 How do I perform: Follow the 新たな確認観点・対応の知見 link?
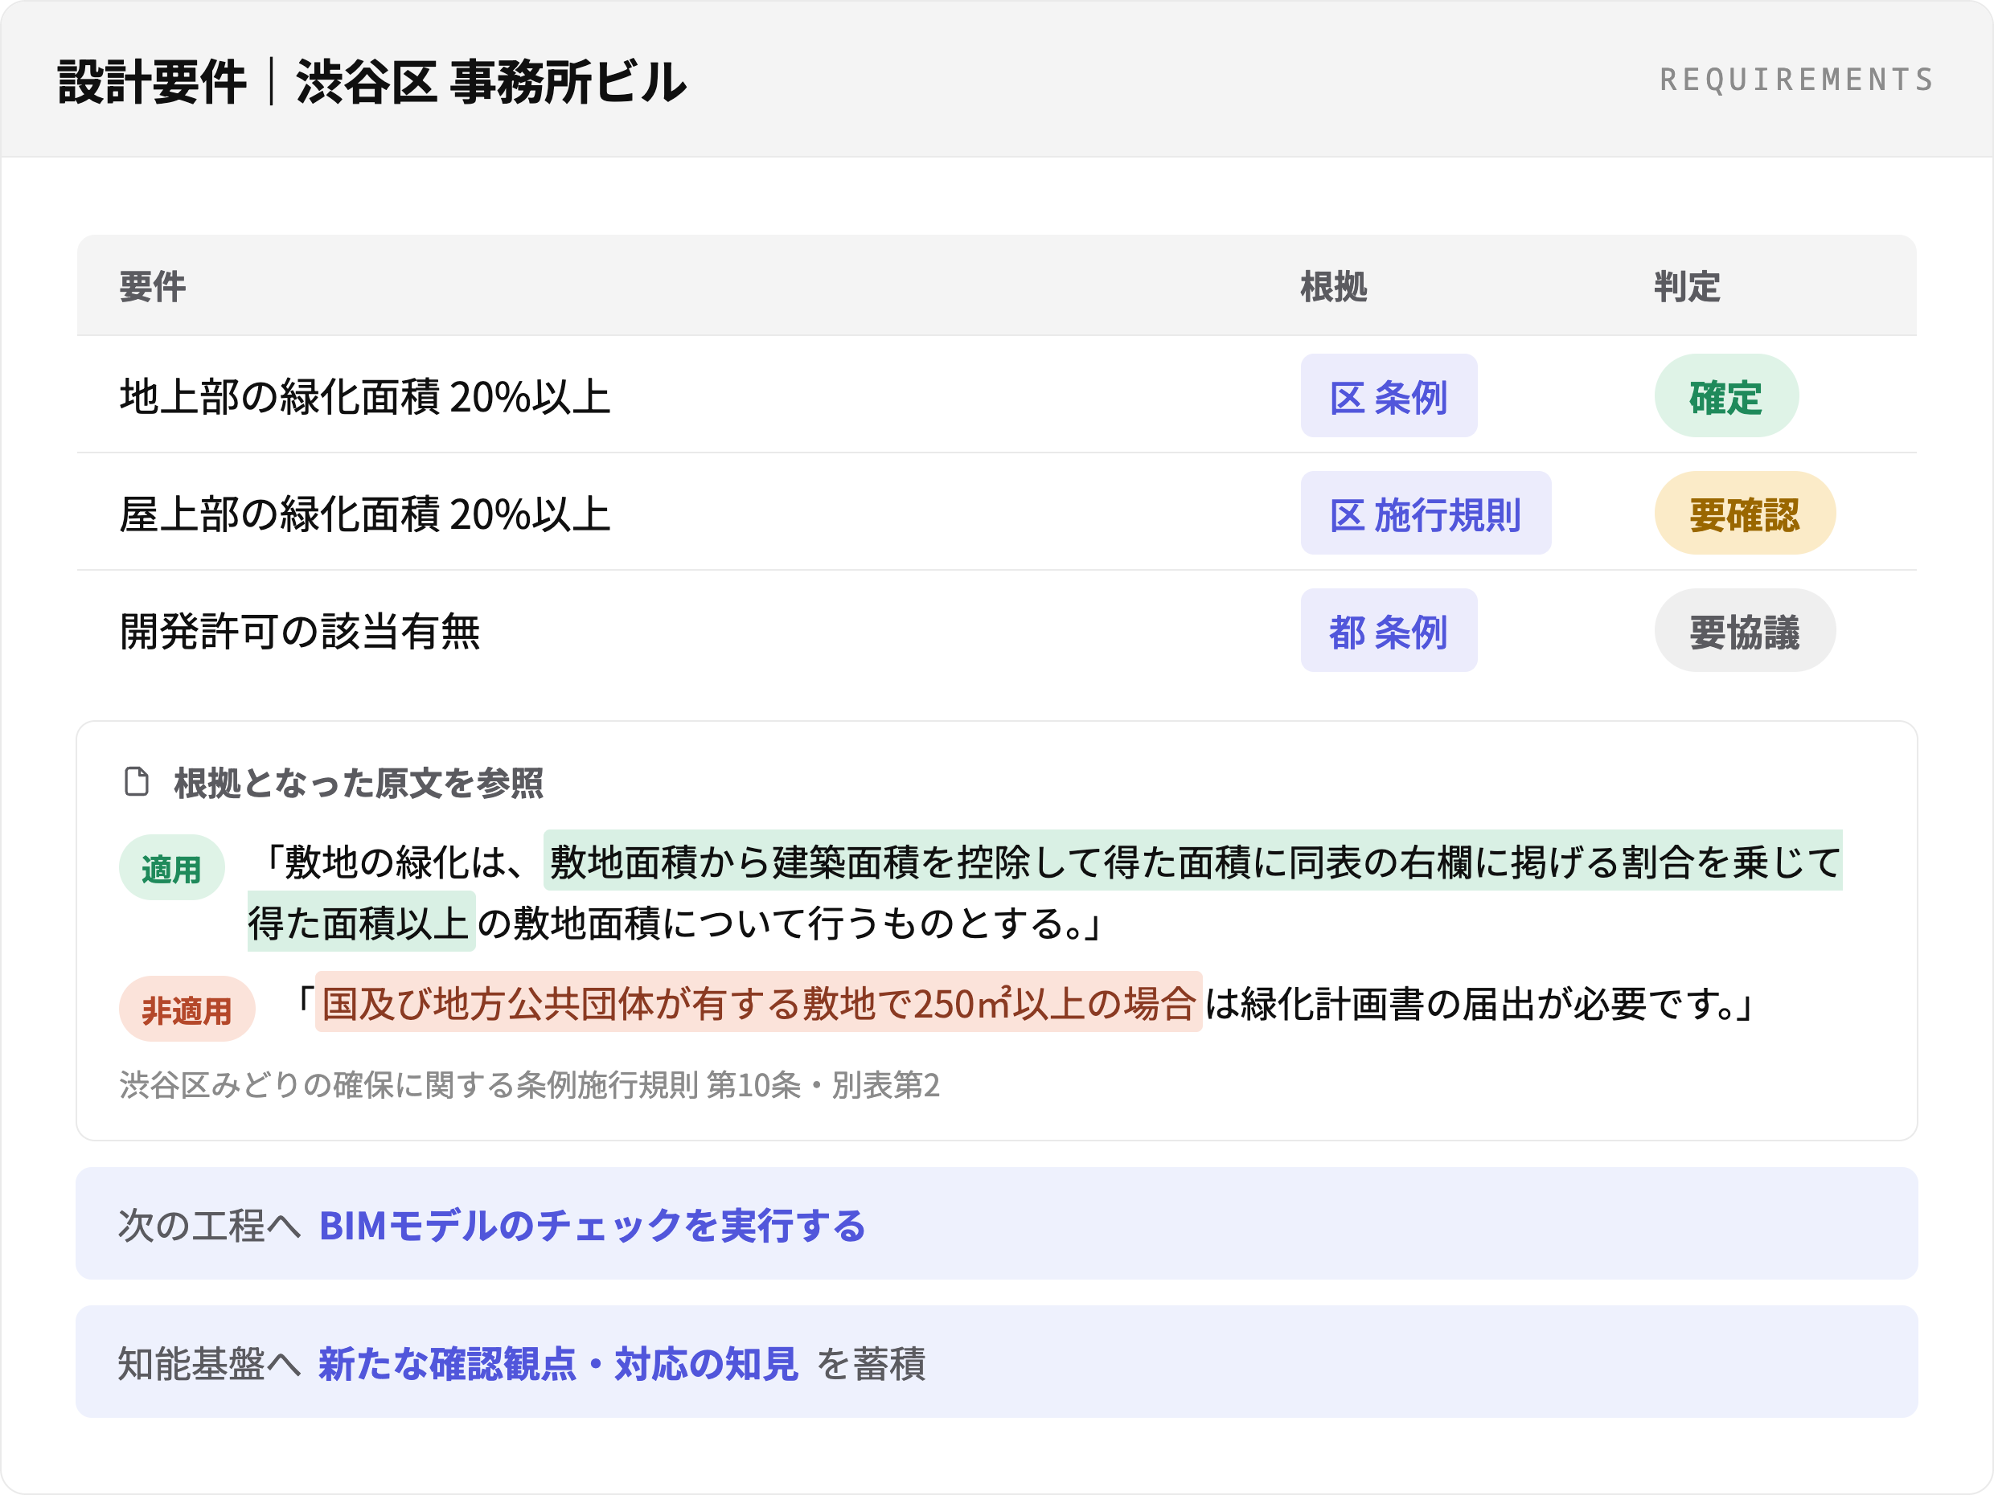coord(558,1362)
